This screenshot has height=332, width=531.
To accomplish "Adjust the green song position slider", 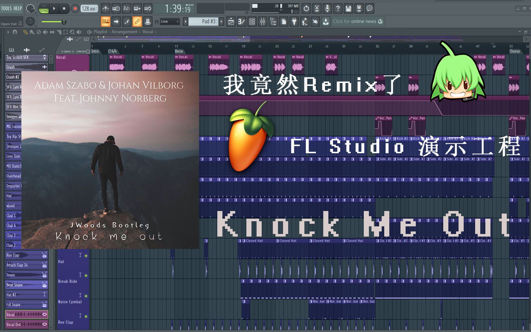I will [69, 22].
